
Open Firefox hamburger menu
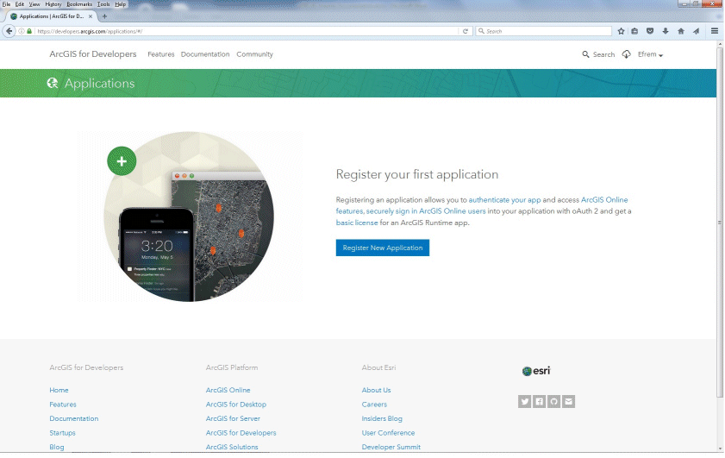[x=715, y=31]
